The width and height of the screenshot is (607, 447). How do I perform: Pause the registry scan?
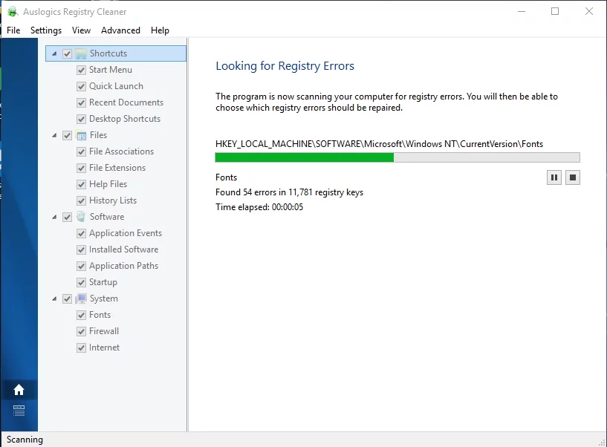click(554, 177)
